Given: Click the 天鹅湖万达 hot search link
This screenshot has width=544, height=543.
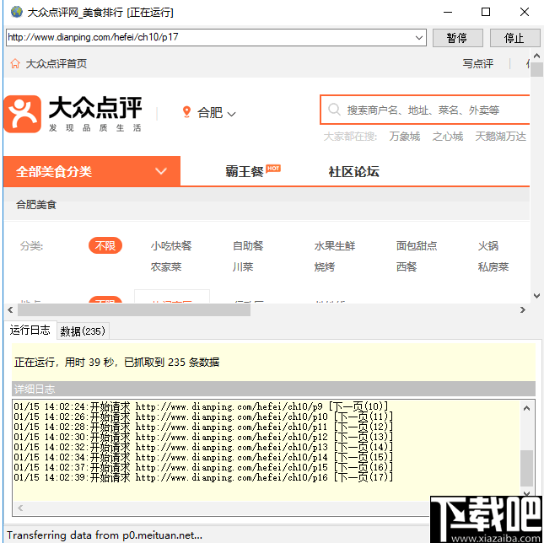Looking at the screenshot, I should coord(500,137).
